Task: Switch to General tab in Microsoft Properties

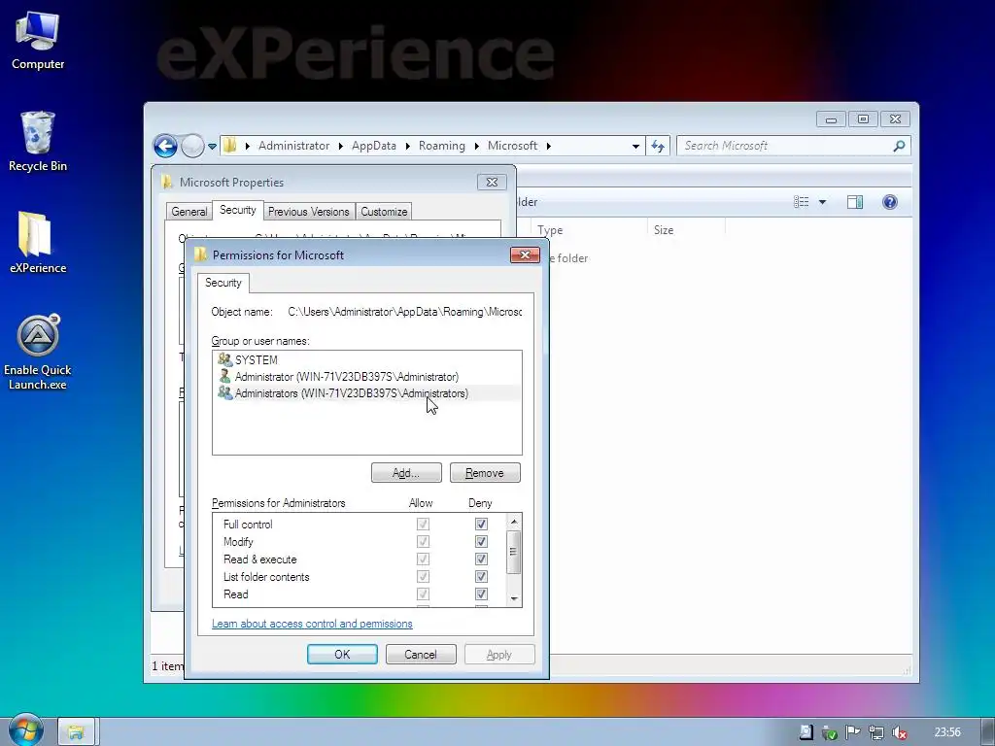Action: click(x=189, y=211)
